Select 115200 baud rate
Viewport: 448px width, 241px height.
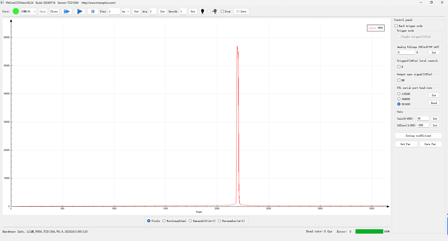point(399,94)
